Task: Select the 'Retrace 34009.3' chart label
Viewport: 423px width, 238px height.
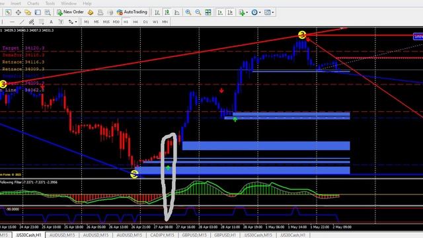Action: 23,69
